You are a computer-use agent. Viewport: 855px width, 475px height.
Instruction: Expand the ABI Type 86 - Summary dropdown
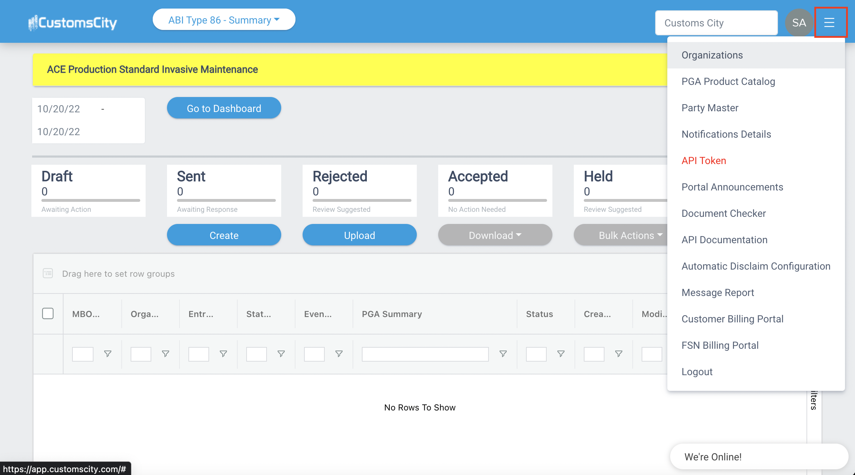[x=224, y=20]
